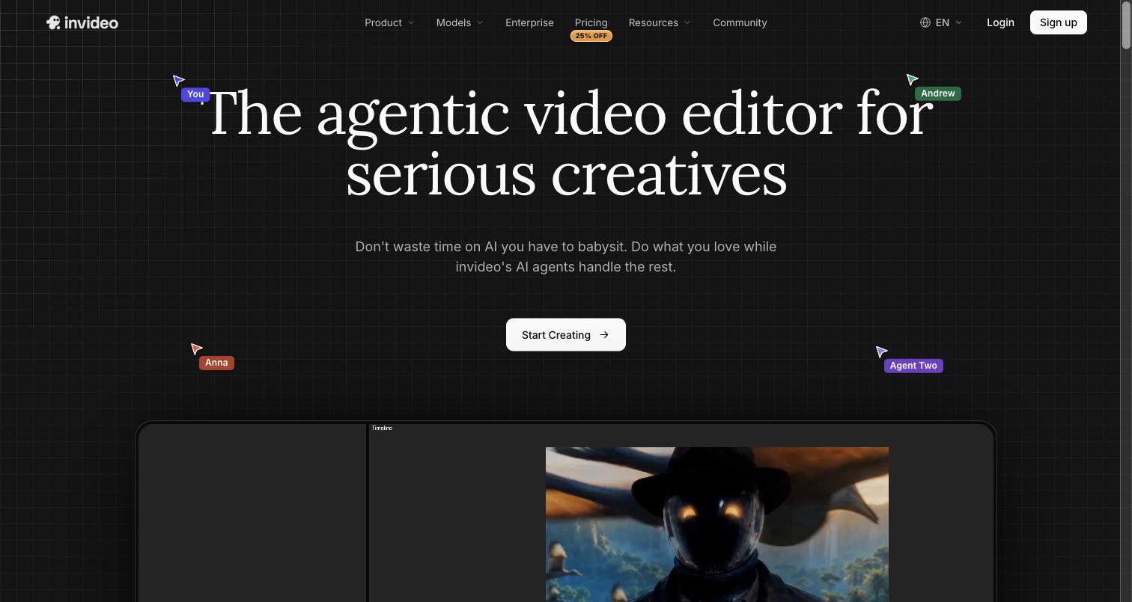Click the arrow icon in Start Creating
The width and height of the screenshot is (1132, 602).
click(x=604, y=335)
